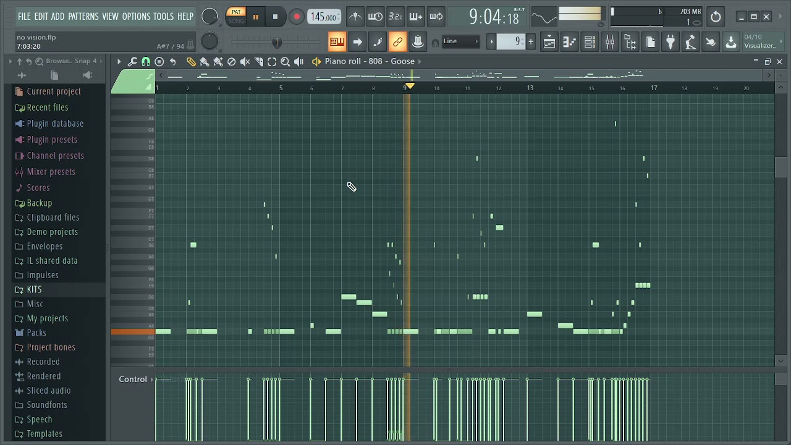Open the Mixer view button
This screenshot has height=445, width=791.
tap(610, 42)
